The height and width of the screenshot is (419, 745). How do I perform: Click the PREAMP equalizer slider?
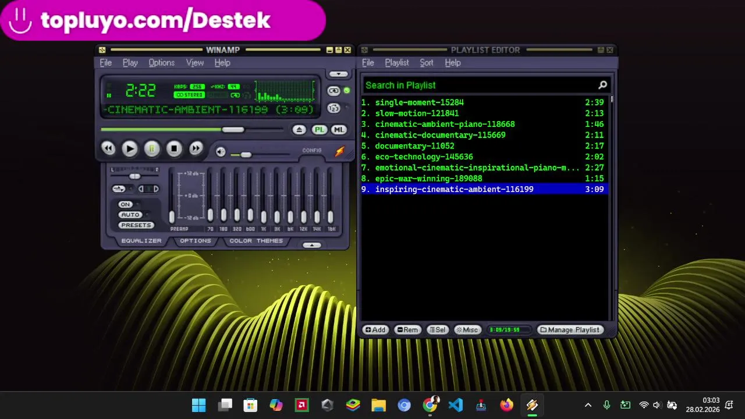172,197
